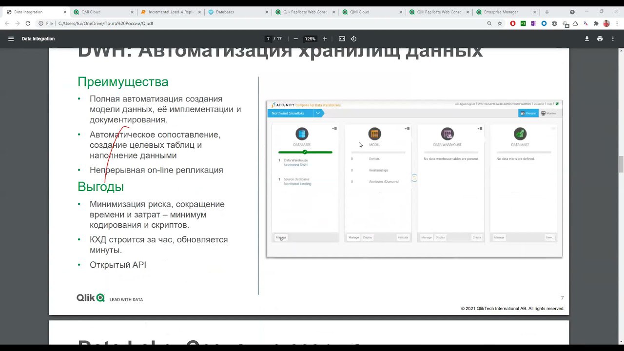624x351 pixels.
Task: Click the copyright text '© 2021 QlikTech International AB'
Action: 493,309
